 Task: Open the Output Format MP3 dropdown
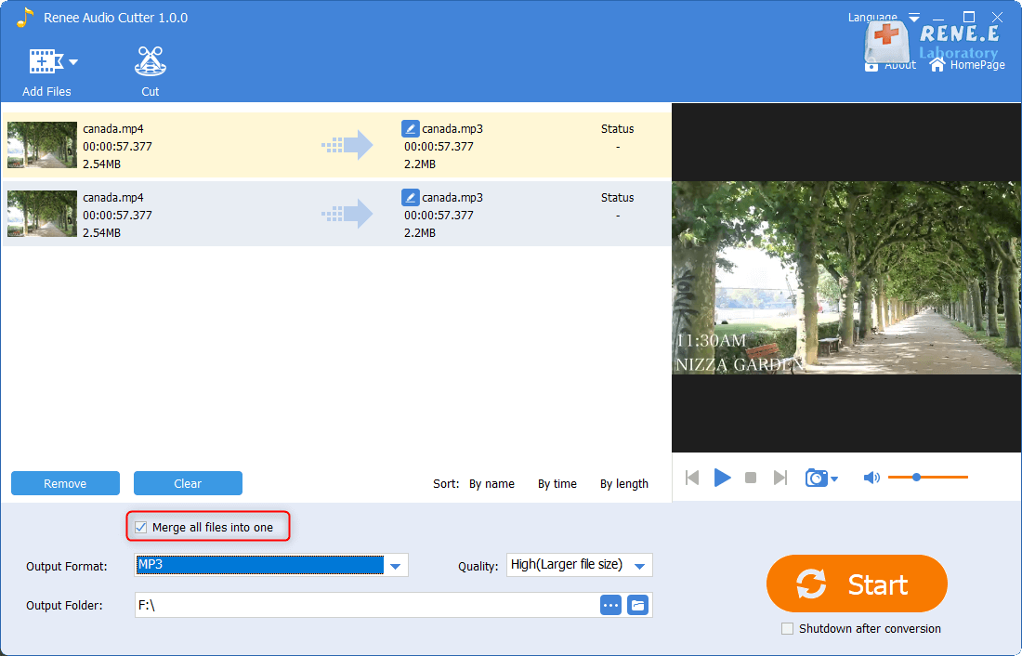point(395,566)
